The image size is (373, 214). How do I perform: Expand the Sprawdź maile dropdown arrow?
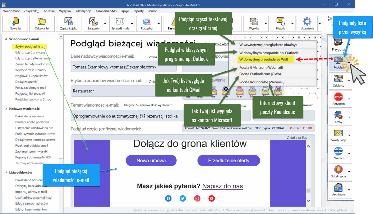click(x=132, y=24)
